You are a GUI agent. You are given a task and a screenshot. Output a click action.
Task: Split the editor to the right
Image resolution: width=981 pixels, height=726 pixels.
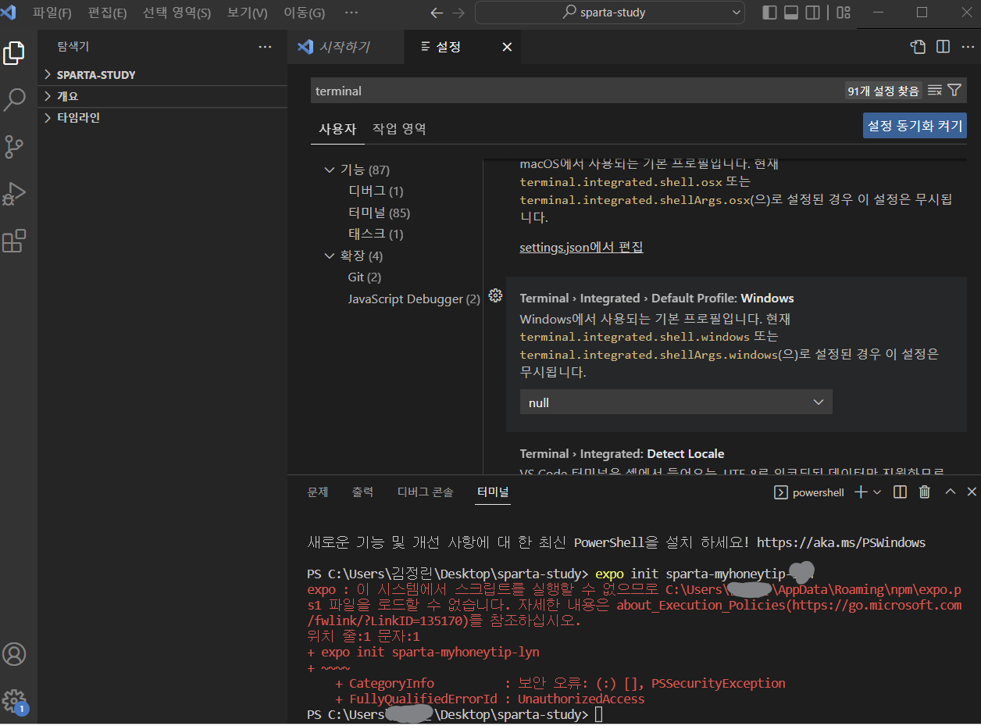click(943, 47)
